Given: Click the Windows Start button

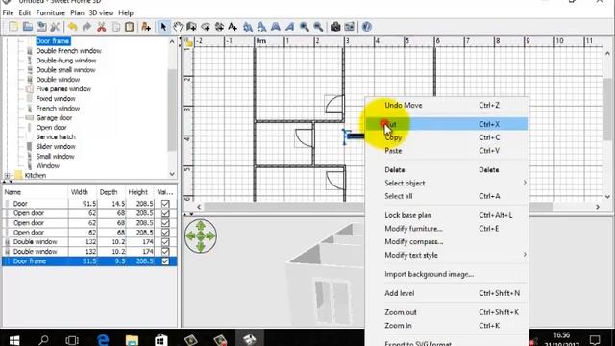Looking at the screenshot, I should pos(14,339).
